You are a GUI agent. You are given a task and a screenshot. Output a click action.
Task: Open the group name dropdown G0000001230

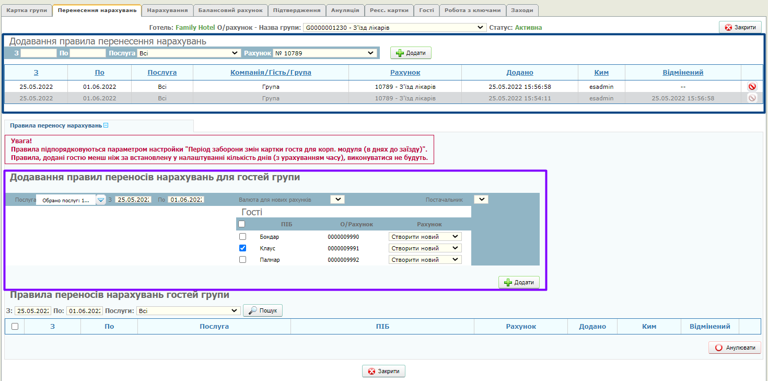tap(394, 28)
